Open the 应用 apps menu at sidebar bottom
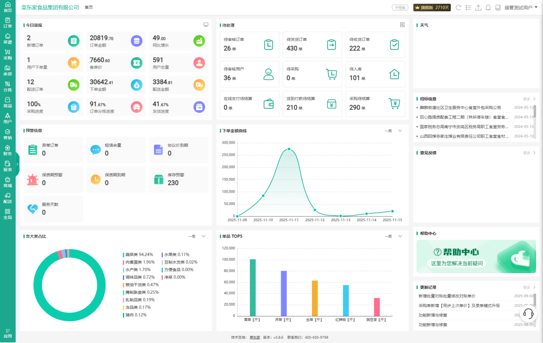The width and height of the screenshot is (543, 343). (x=8, y=333)
